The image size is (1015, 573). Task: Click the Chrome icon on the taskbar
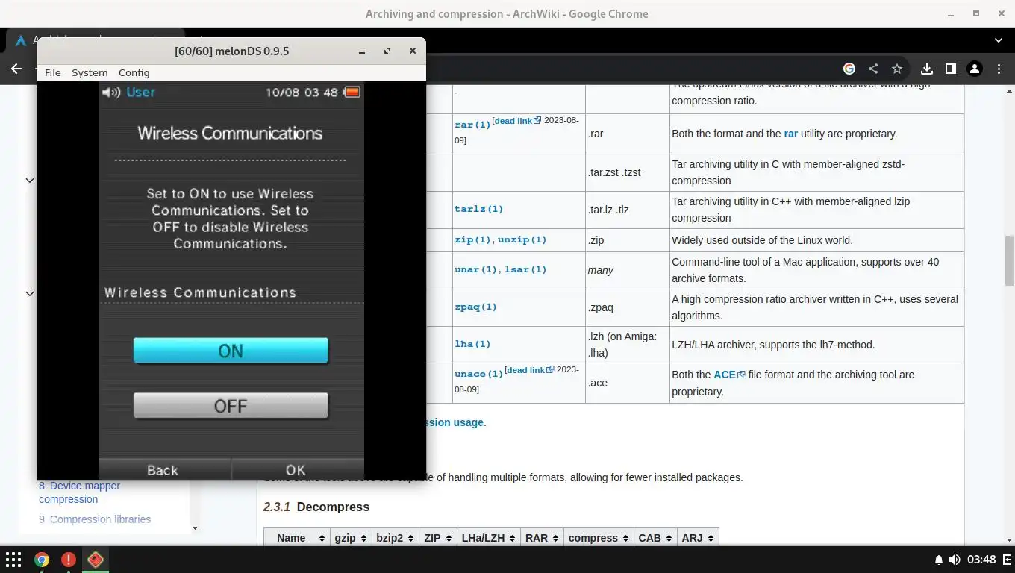tap(42, 560)
